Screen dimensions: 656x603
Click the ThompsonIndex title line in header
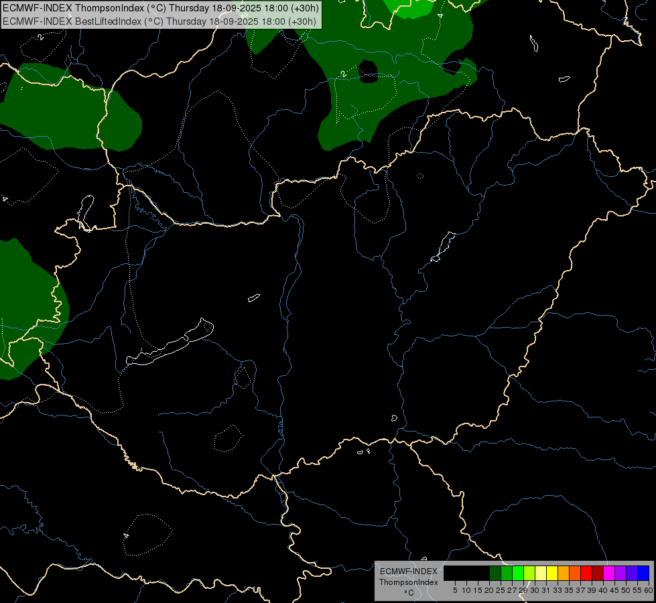pos(161,7)
